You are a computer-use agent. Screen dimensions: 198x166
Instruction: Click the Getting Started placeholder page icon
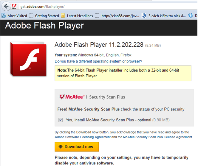pyautogui.click(x=31, y=16)
